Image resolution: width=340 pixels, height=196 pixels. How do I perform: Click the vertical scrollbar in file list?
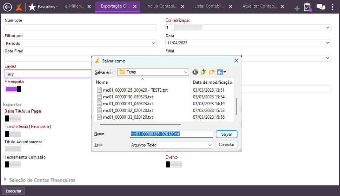click(x=236, y=106)
